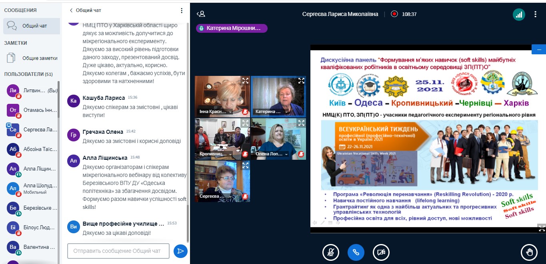The width and height of the screenshot is (546, 264).
Task: Minimize the presentation with blue button
Action: 538,50
